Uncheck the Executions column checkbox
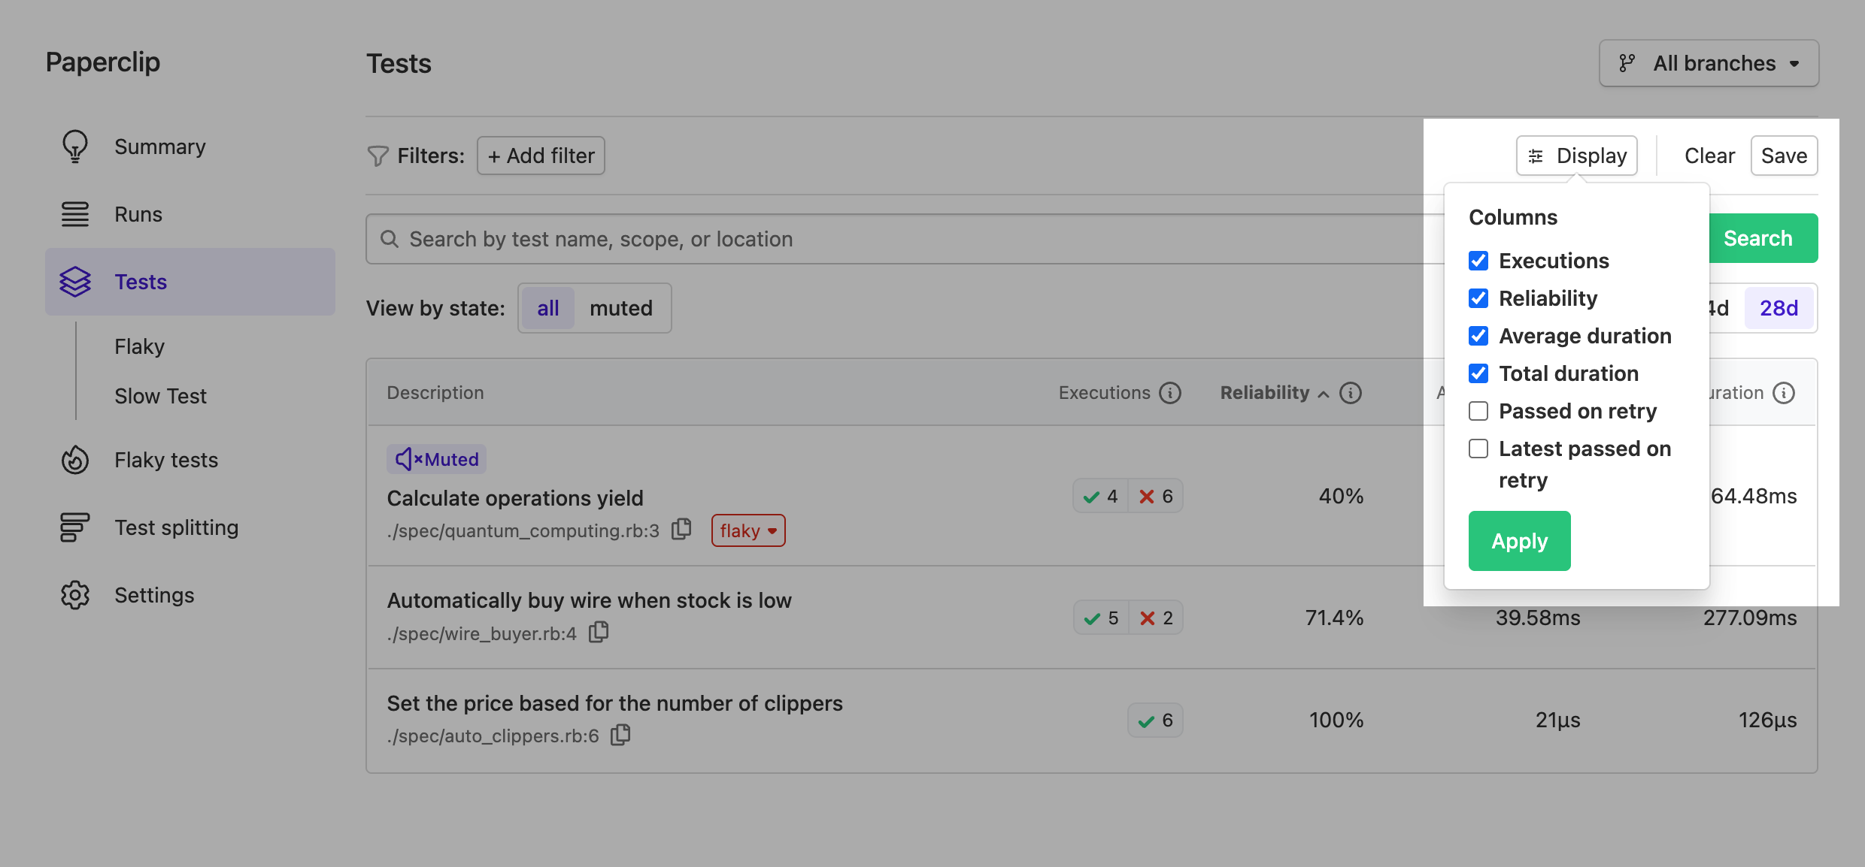The image size is (1865, 867). point(1478,261)
